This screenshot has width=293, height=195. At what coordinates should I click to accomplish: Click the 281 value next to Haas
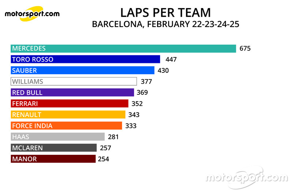113,137
